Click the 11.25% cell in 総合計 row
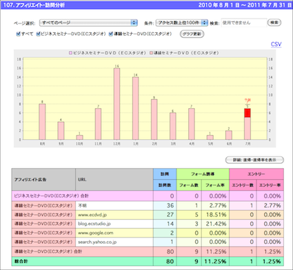The image size is (293, 270). click(215, 261)
